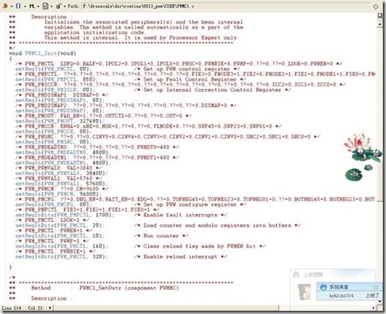The image size is (386, 314).
Task: Click the horizontal scrollbar left arrow
Action: [50, 308]
